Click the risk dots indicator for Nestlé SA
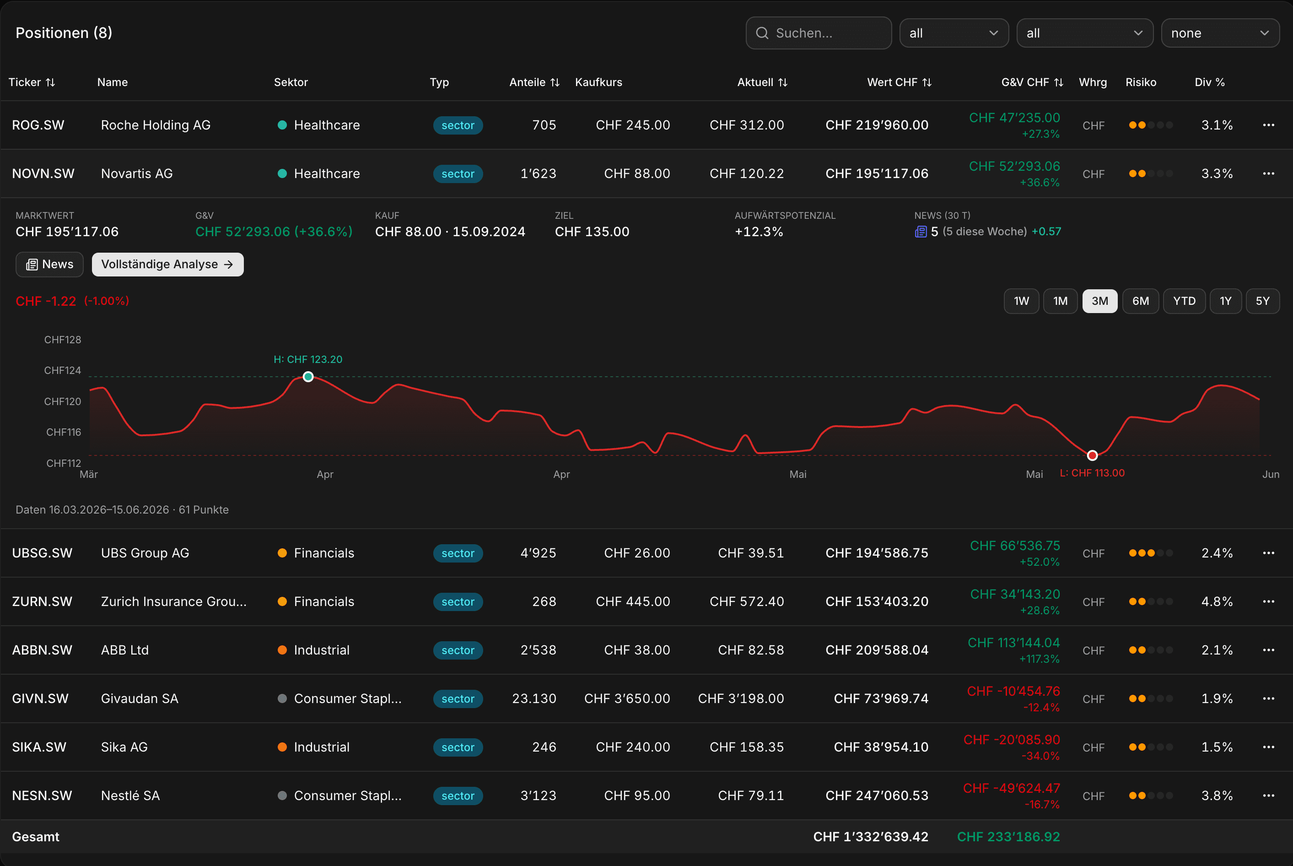The image size is (1293, 866). pyautogui.click(x=1151, y=796)
